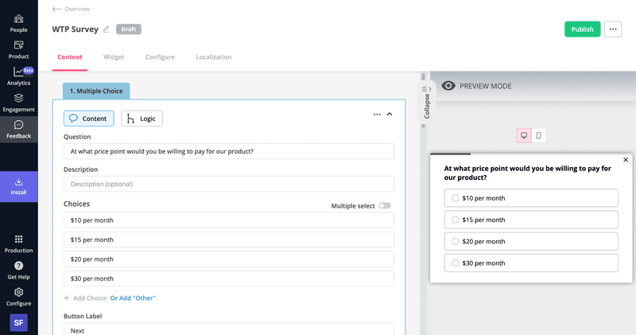Click the Or Add "Other" link

point(133,298)
